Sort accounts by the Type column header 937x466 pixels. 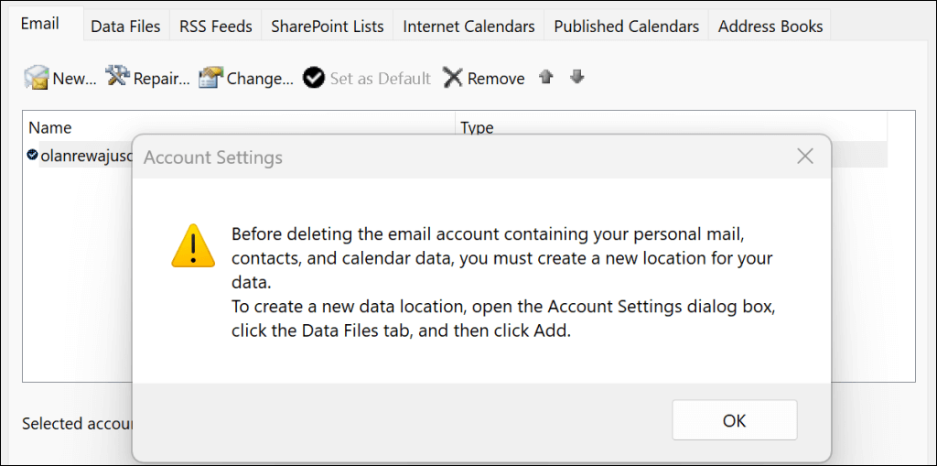point(477,127)
